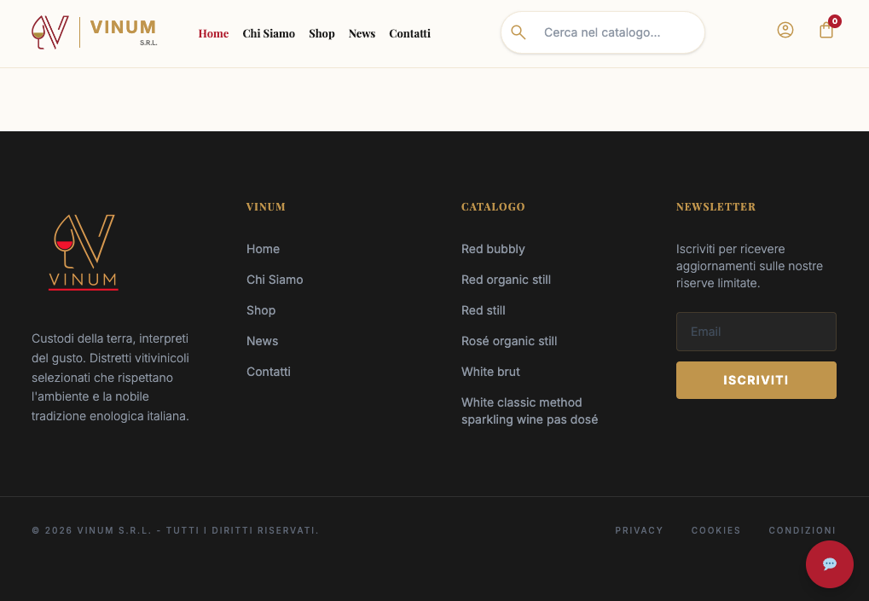Open Shop in the header menu
This screenshot has width=869, height=601.
[322, 33]
